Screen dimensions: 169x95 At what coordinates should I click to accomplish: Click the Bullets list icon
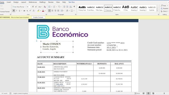click(x=49, y=7)
